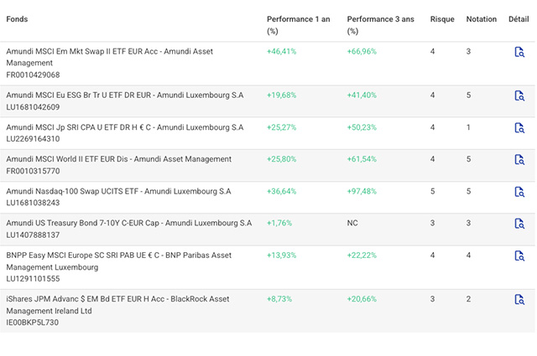Click the +20,66% three-year performance value

pos(362,299)
